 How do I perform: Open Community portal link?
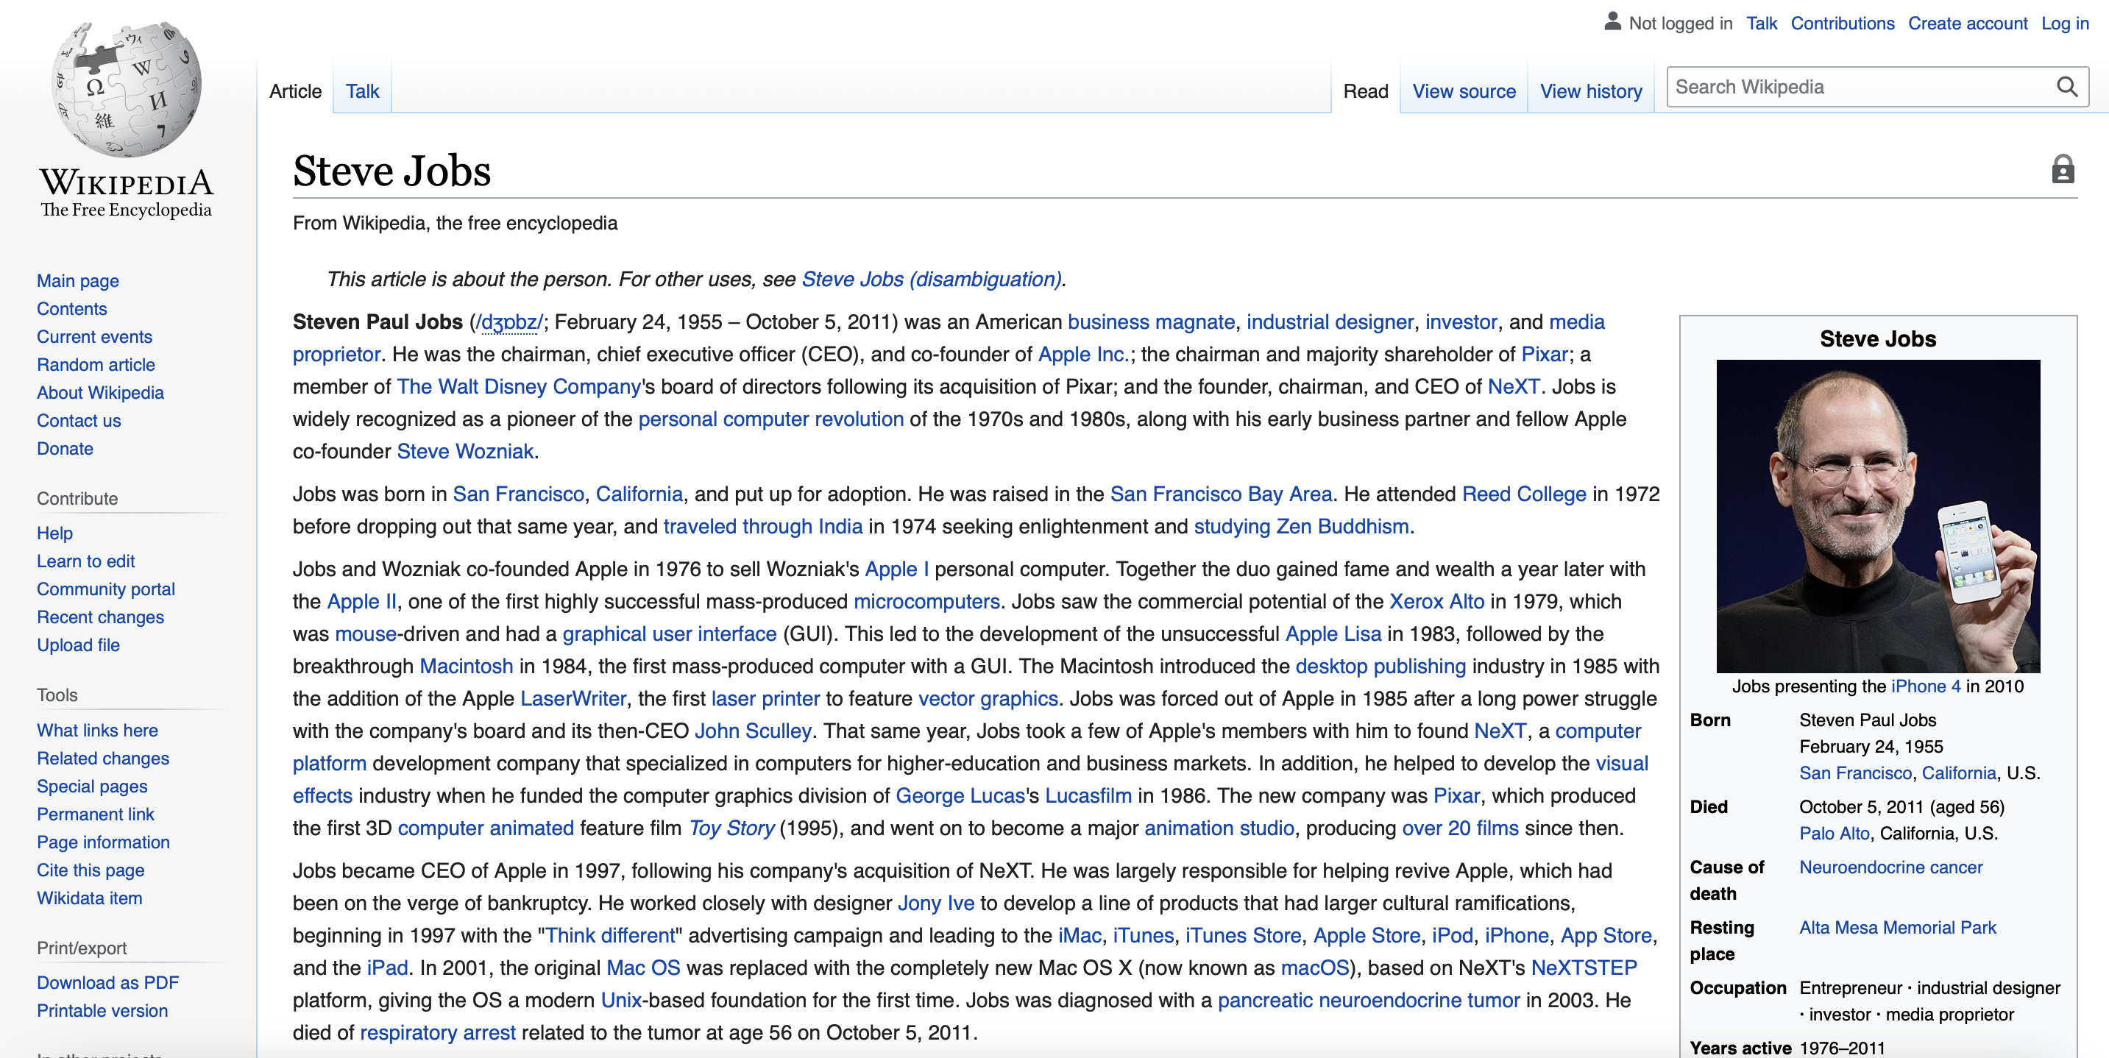pos(106,588)
